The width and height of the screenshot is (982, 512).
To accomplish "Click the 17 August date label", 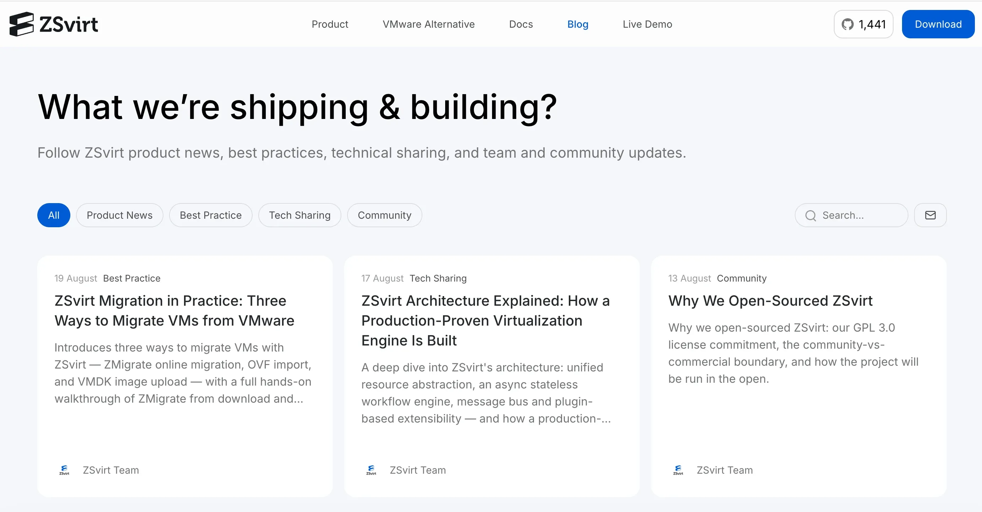I will [x=382, y=278].
